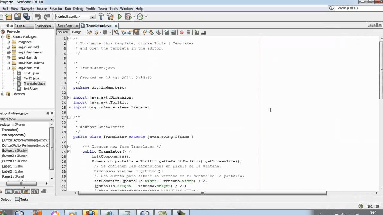Viewport: 383px width, 215px height.
Task: Toggle second filter button in Navigator
Action: coord(17,191)
